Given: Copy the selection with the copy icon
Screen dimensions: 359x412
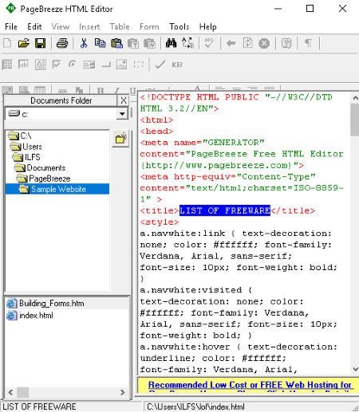Looking at the screenshot, I should tap(100, 43).
